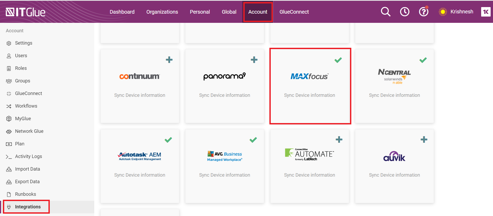493x216 pixels.
Task: Click the N-central green checkmark
Action: [423, 60]
